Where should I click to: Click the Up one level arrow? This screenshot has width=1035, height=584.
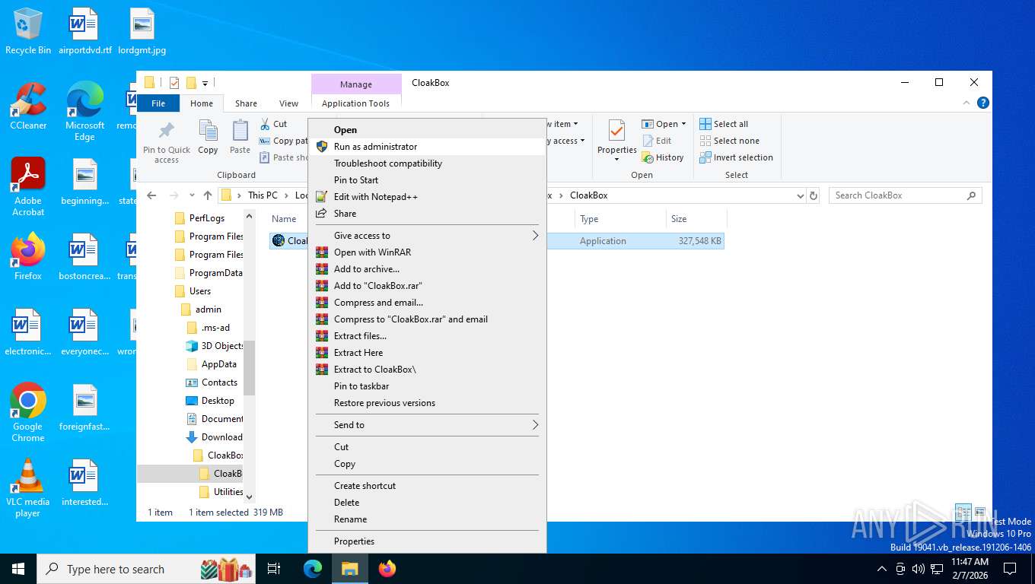click(x=208, y=195)
